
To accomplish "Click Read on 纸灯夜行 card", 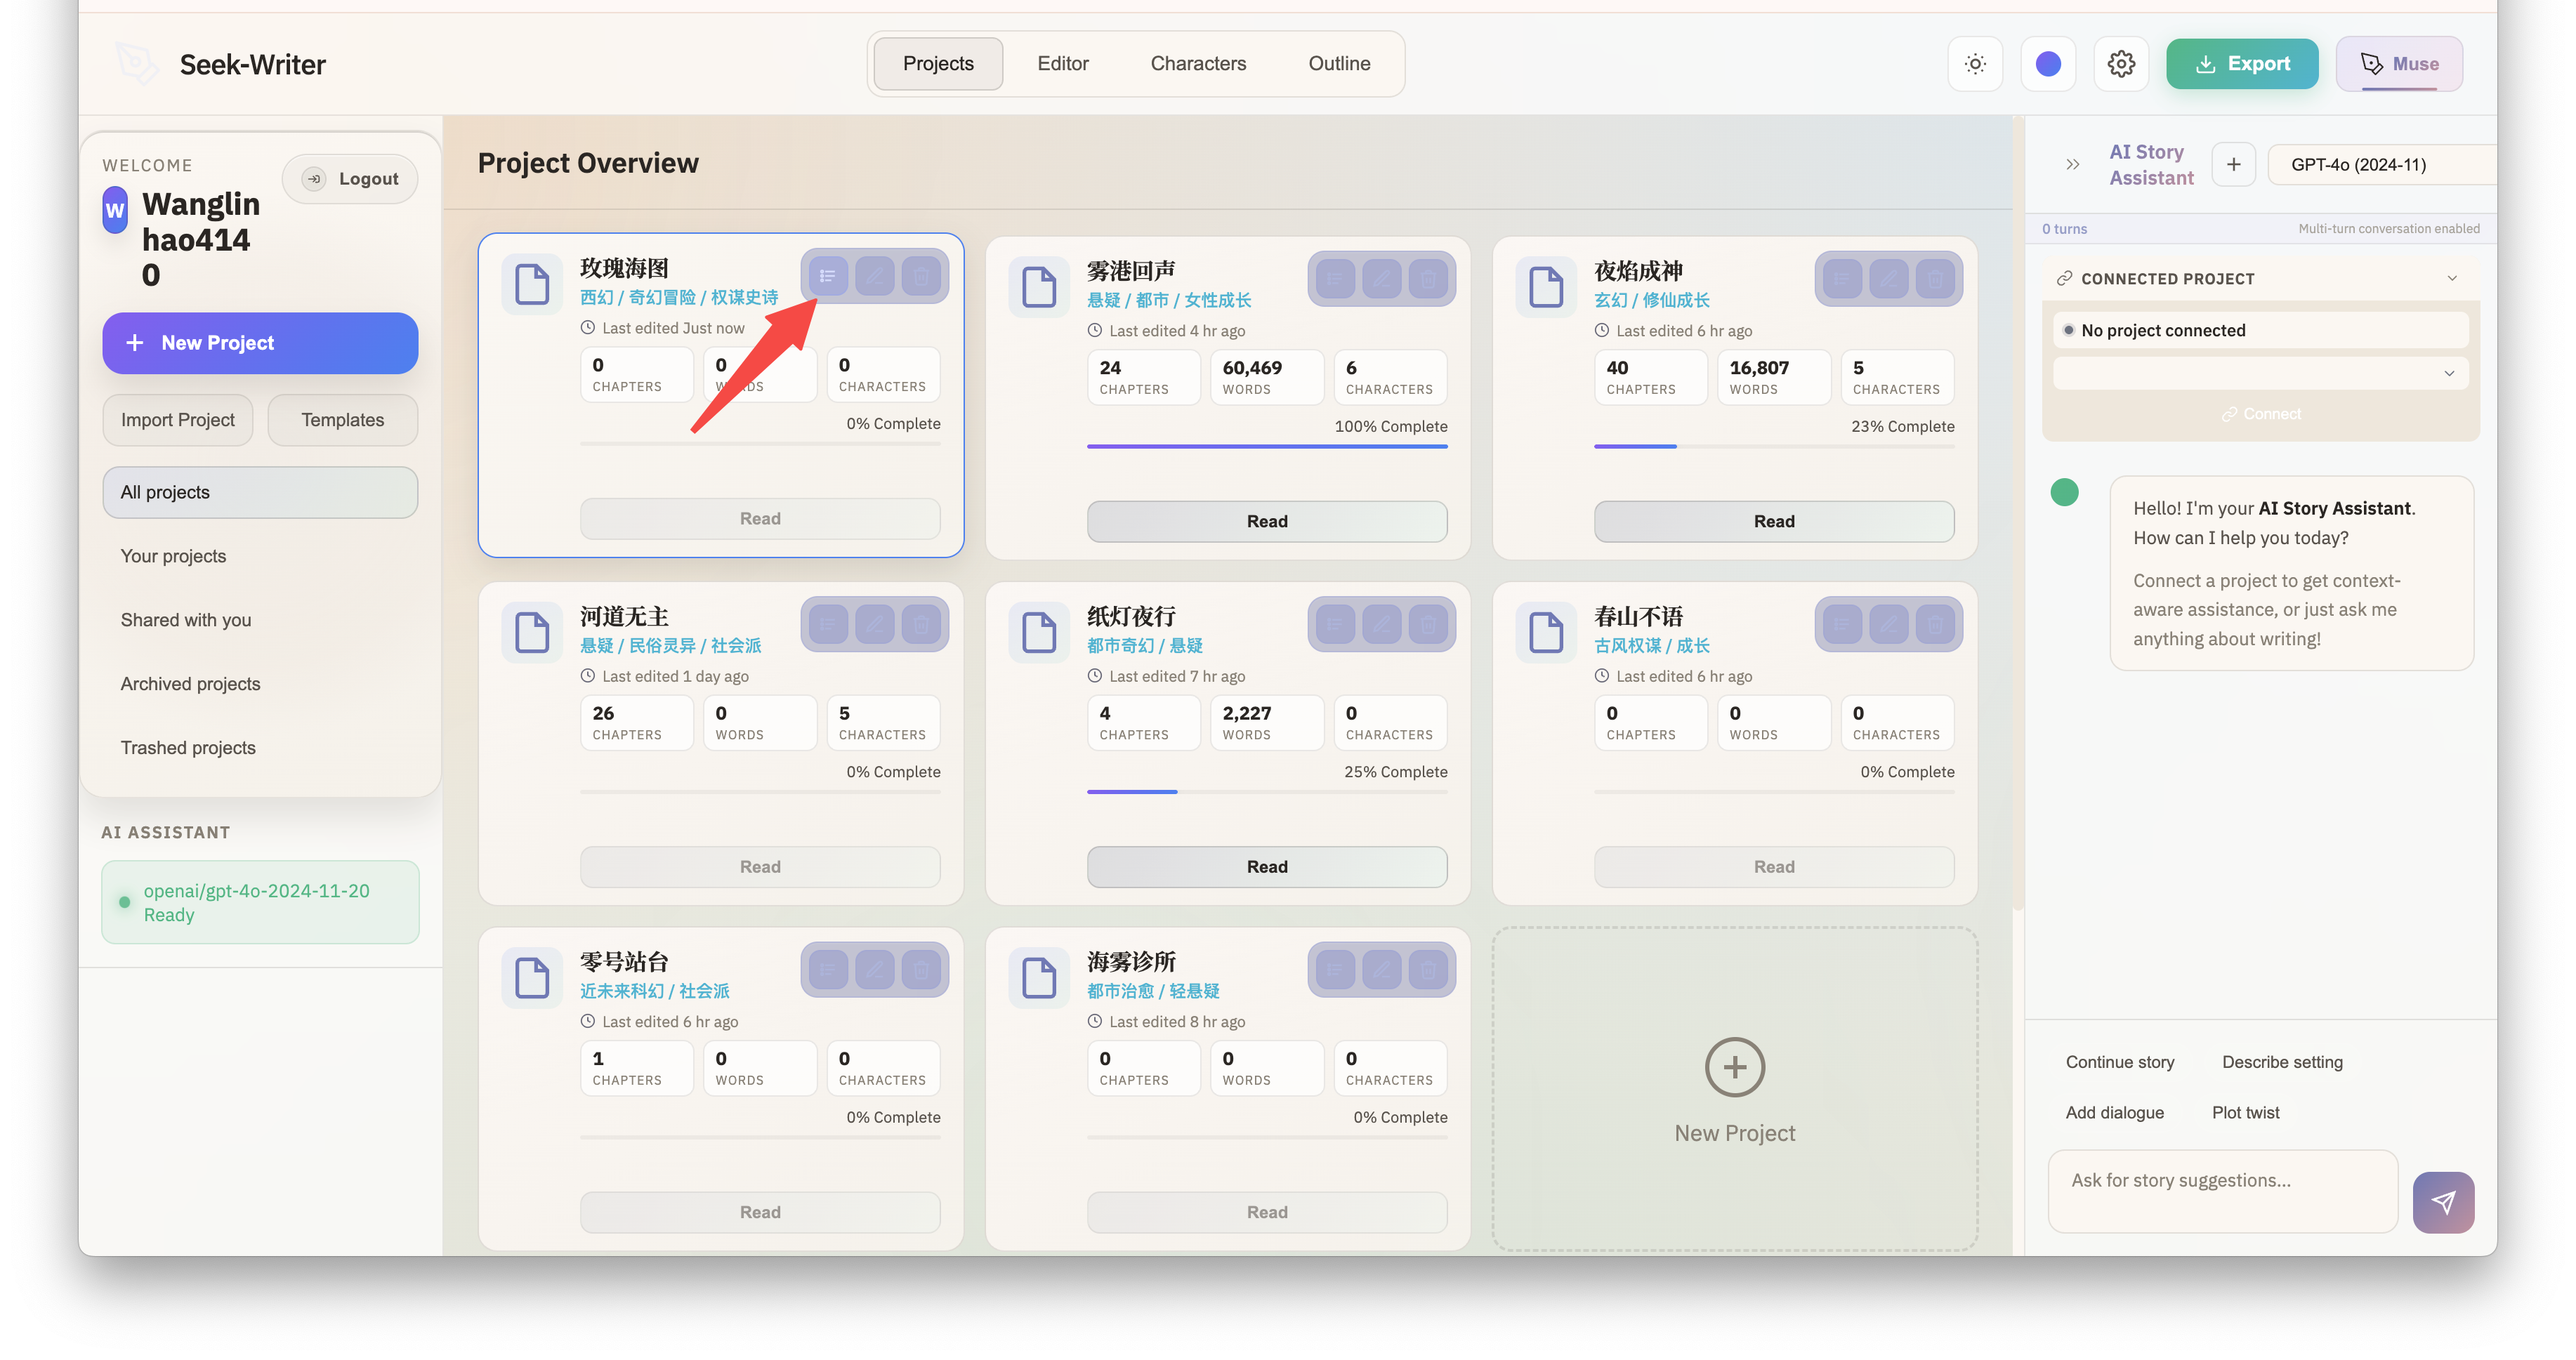I will pos(1267,867).
